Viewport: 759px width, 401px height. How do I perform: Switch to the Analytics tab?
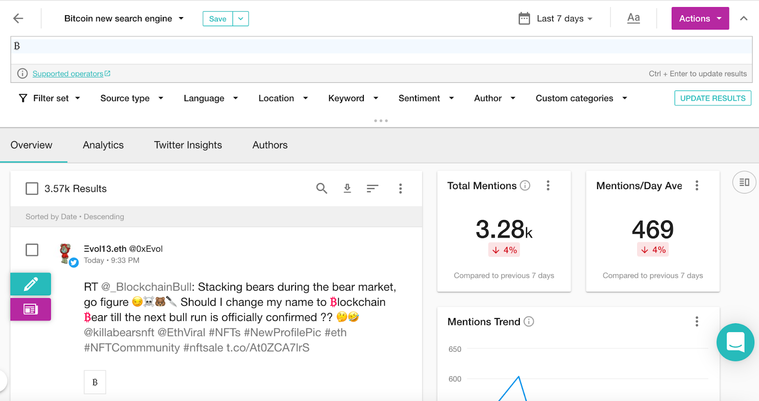point(103,145)
